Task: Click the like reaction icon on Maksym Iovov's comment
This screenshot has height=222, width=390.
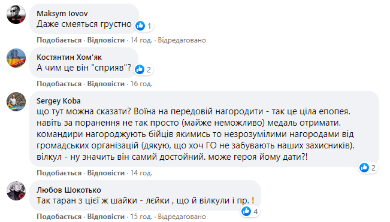Action: point(140,26)
